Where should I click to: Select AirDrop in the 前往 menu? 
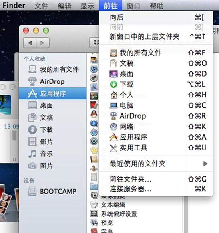[156, 116]
